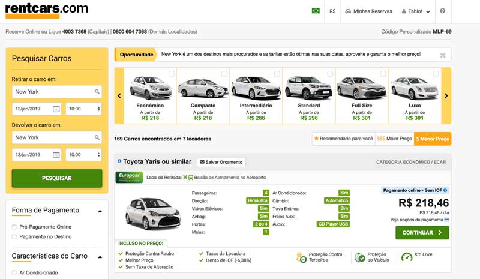Click the return location New York field
Viewport: 480px width, 279px height.
point(57,137)
